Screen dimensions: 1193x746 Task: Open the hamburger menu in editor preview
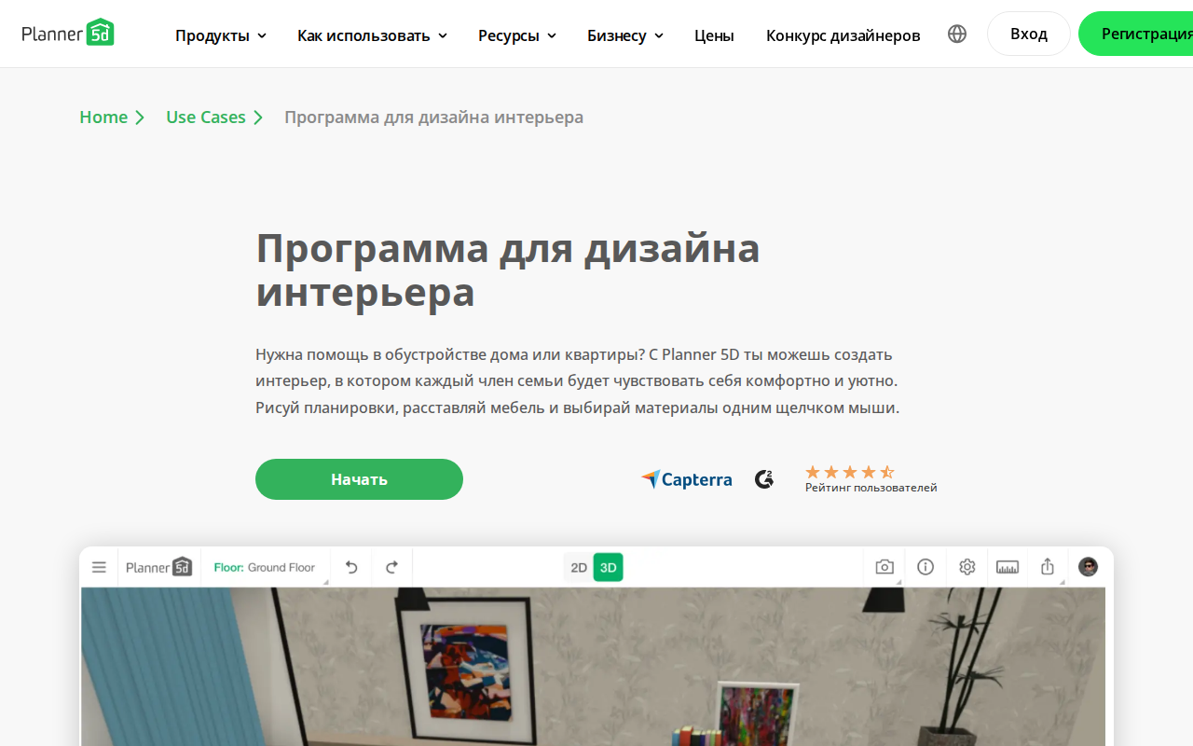99,567
